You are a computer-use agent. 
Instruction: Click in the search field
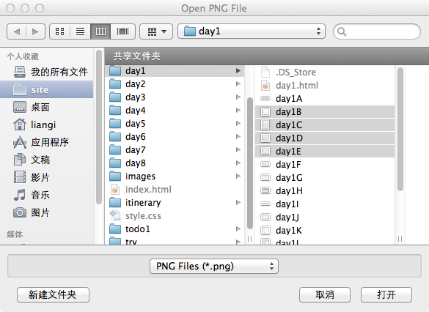pyautogui.click(x=377, y=31)
